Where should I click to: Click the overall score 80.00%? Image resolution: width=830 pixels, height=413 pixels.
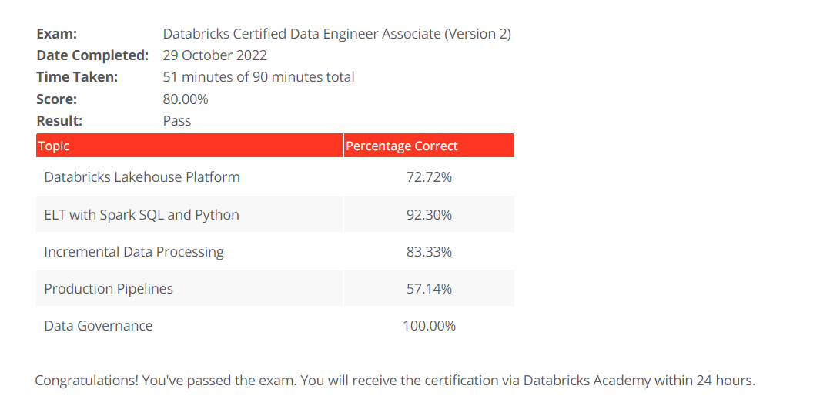[x=186, y=99]
